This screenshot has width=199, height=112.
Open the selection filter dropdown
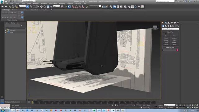[22, 6]
